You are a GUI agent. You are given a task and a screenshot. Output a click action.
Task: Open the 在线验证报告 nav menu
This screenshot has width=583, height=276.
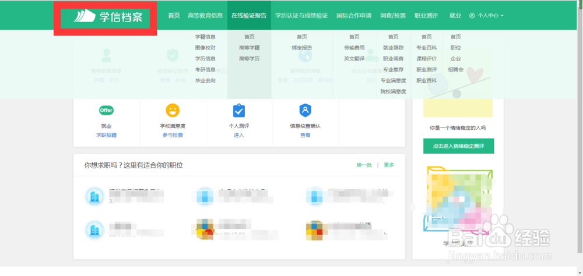249,16
